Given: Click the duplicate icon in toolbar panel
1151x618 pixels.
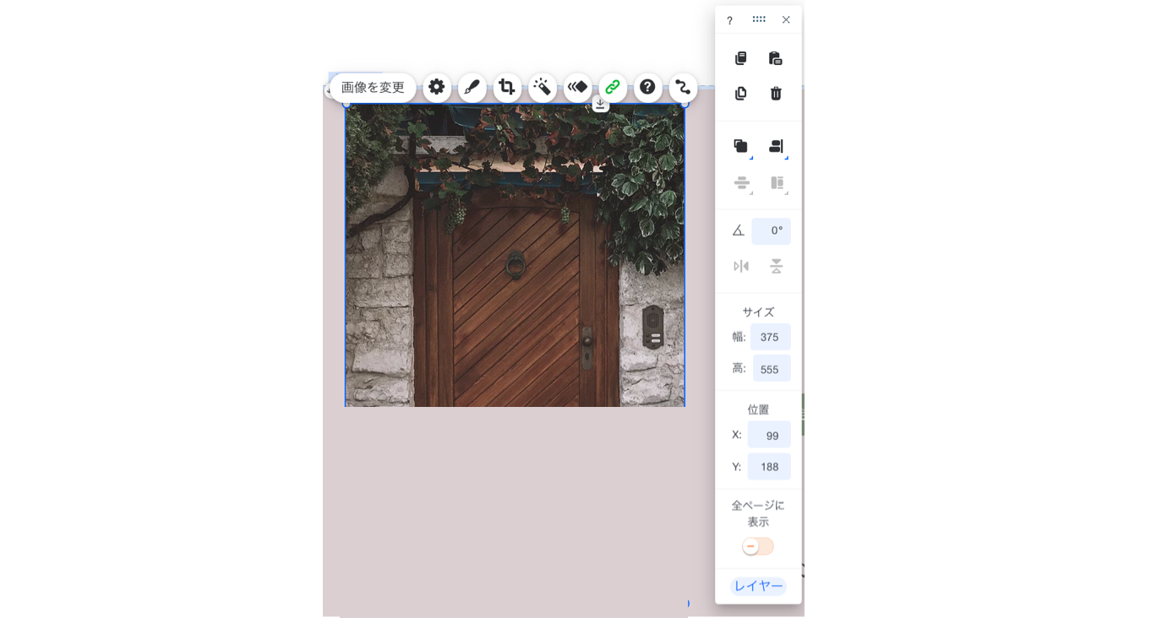Looking at the screenshot, I should [741, 94].
